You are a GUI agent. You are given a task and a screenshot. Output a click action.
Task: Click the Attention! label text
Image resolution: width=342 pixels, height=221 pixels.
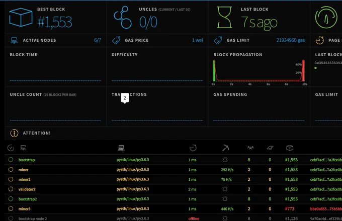click(x=37, y=133)
